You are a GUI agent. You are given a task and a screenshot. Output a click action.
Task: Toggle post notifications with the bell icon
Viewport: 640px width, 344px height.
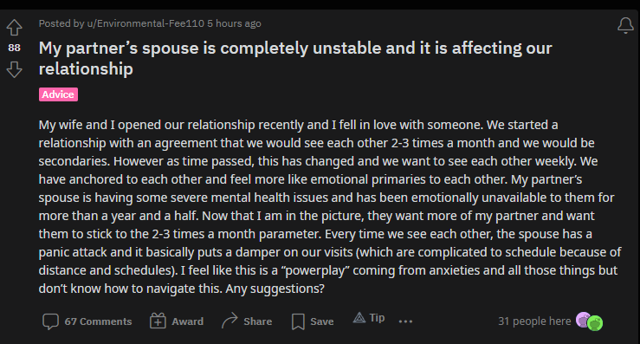[625, 25]
